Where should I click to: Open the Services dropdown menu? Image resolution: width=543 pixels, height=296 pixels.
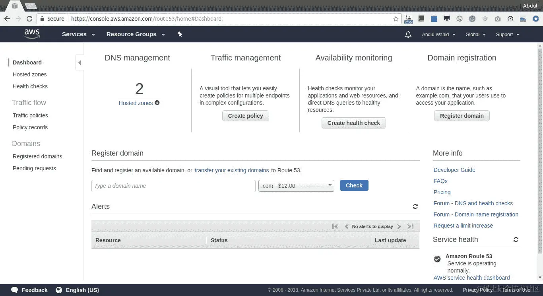click(x=78, y=34)
